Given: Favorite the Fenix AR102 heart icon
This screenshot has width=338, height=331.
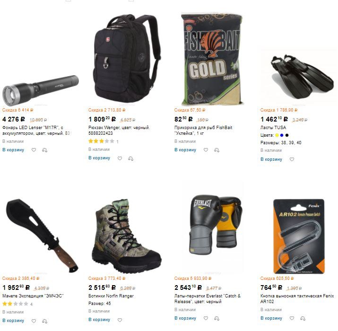Looking at the screenshot, I should [292, 318].
